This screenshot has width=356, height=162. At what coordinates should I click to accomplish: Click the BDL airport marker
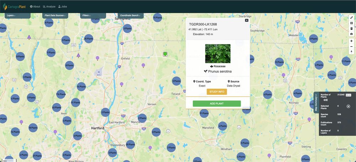pos(99,73)
